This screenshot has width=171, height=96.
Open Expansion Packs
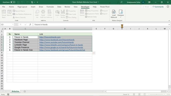(92, 14)
